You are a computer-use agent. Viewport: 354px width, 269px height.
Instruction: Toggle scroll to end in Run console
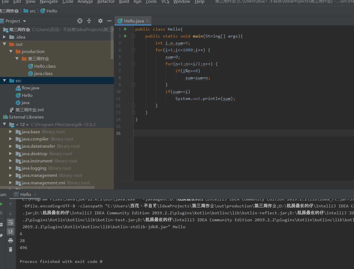tap(11, 231)
